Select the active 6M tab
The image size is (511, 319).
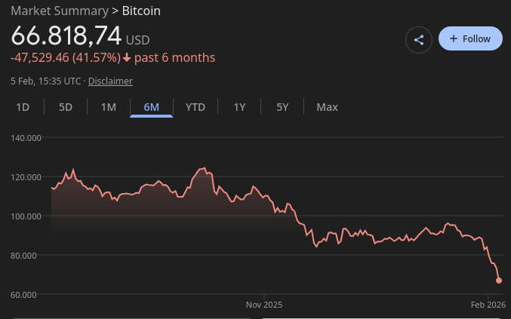pos(152,107)
